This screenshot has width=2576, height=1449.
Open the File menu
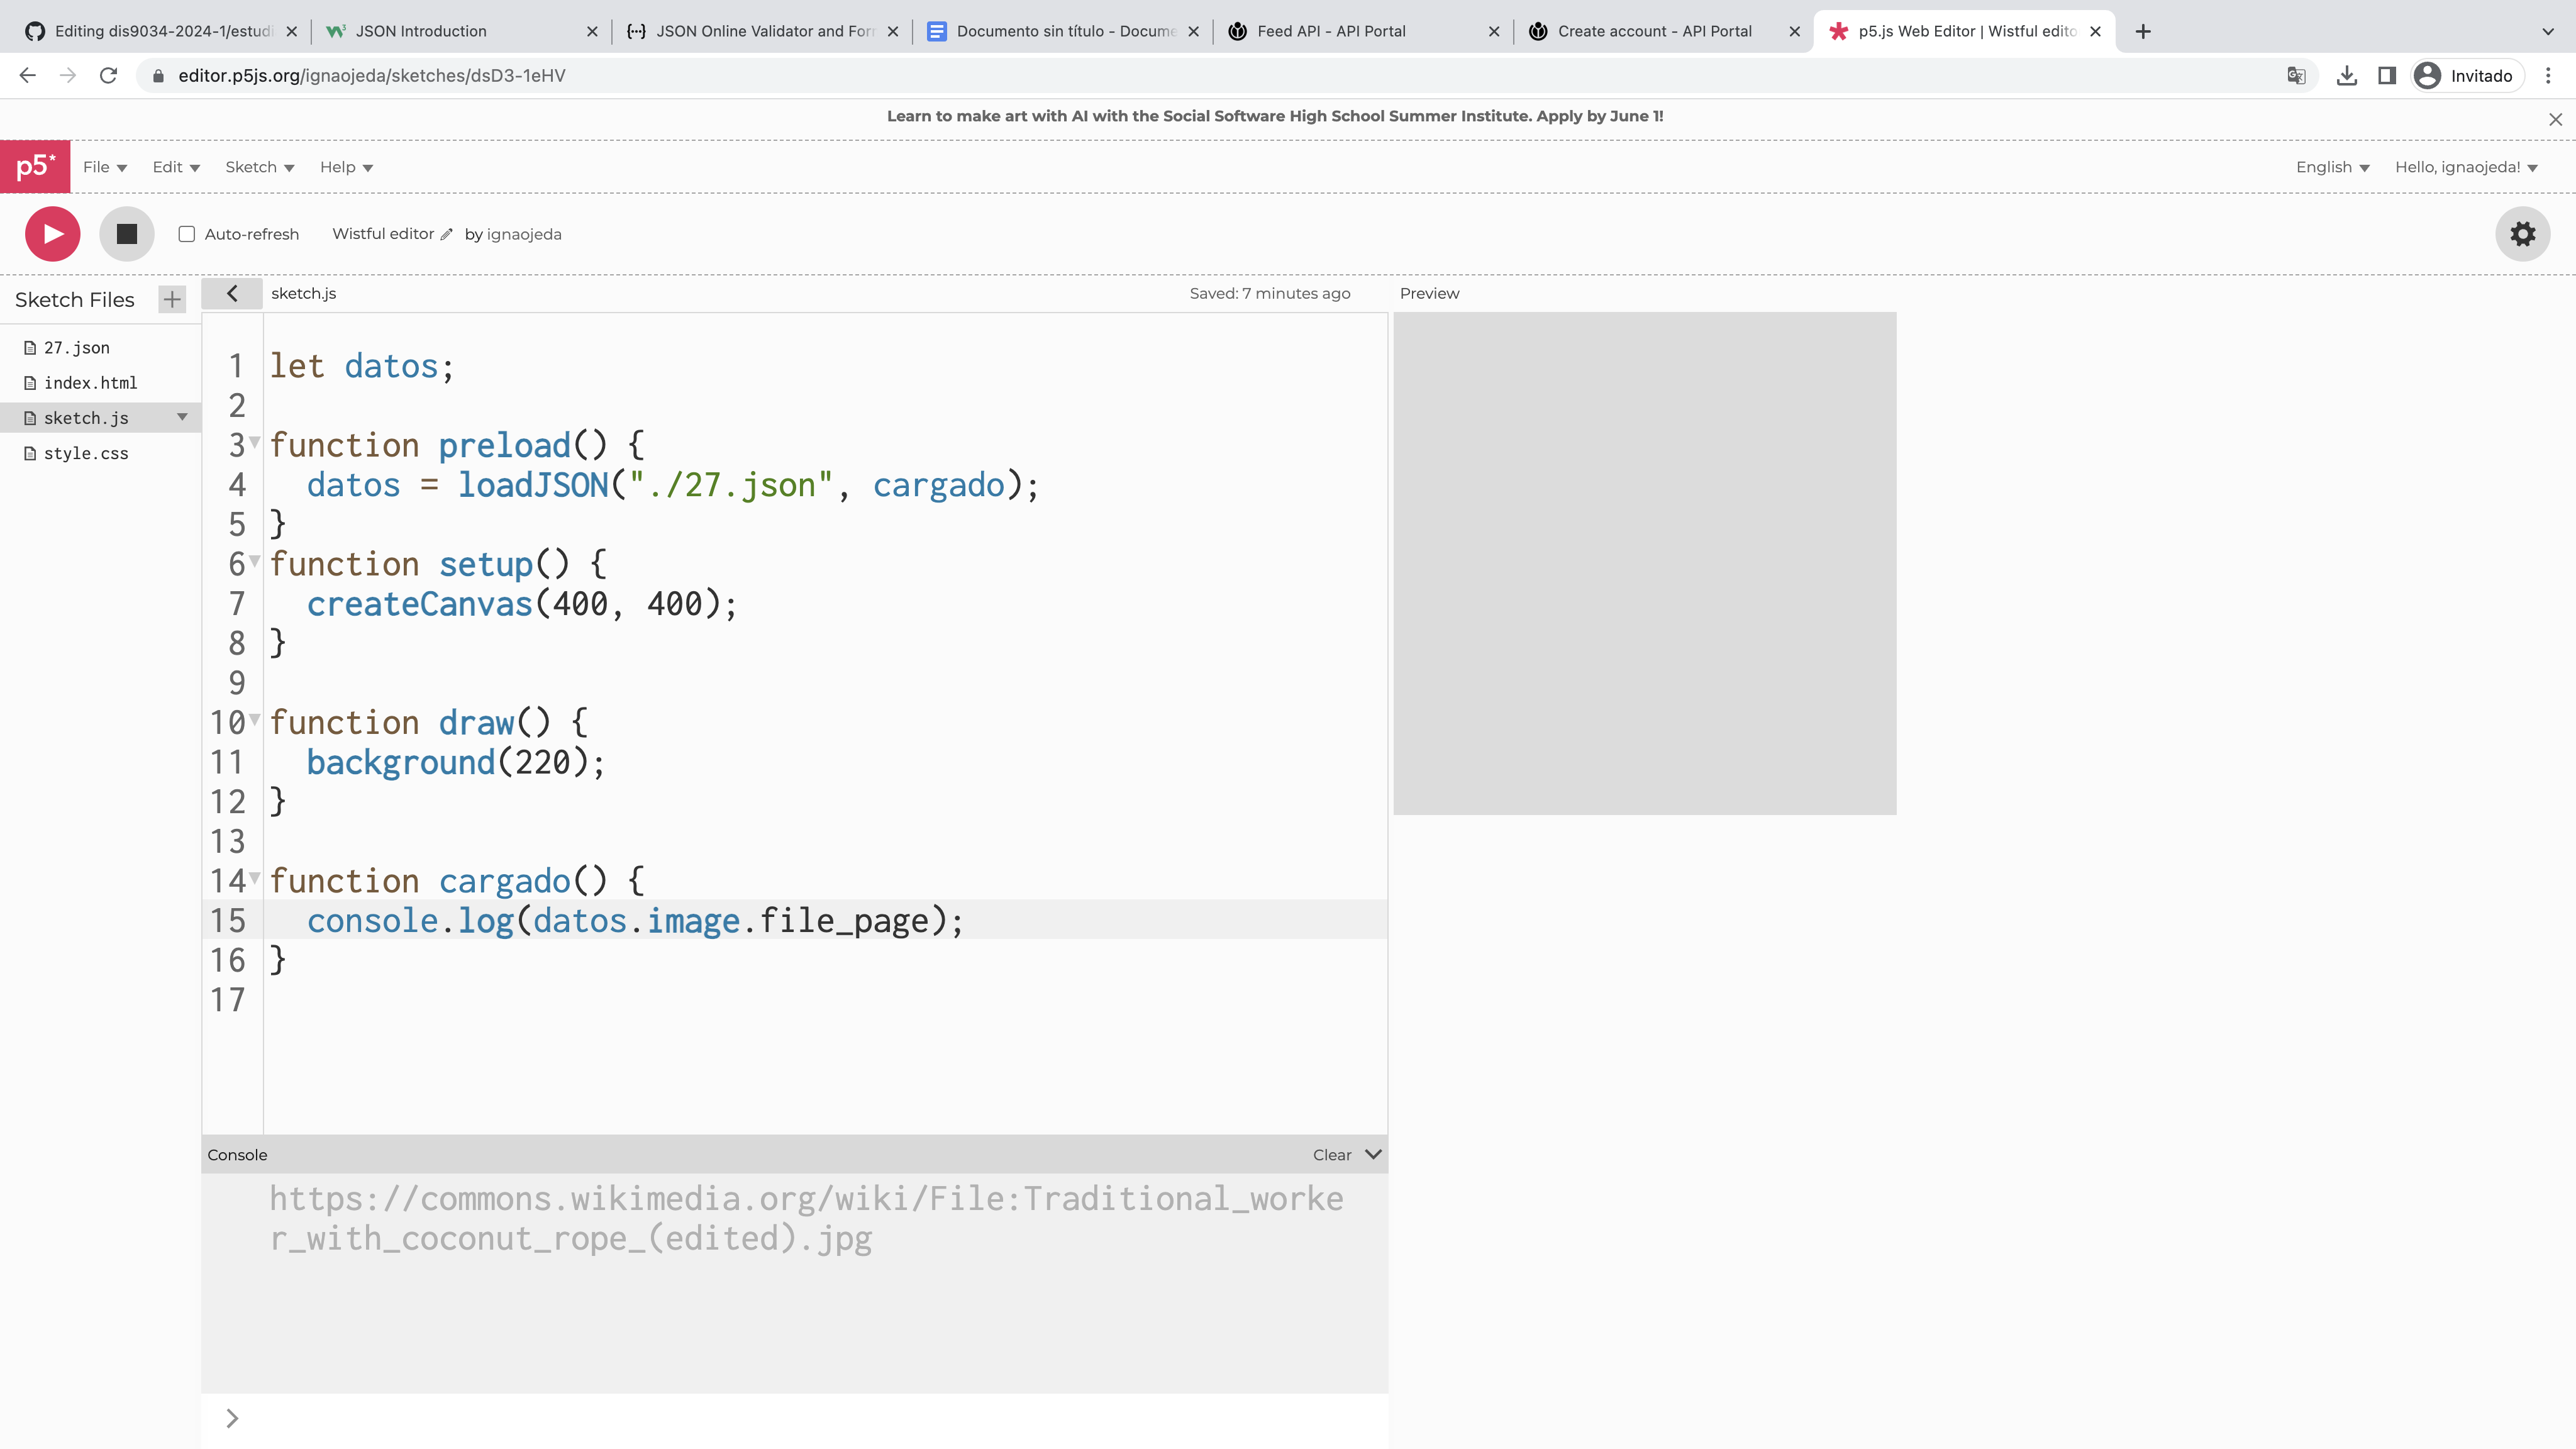[105, 167]
